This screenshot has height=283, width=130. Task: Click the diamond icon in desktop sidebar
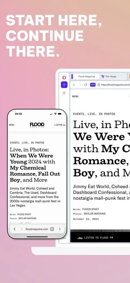click(64, 93)
